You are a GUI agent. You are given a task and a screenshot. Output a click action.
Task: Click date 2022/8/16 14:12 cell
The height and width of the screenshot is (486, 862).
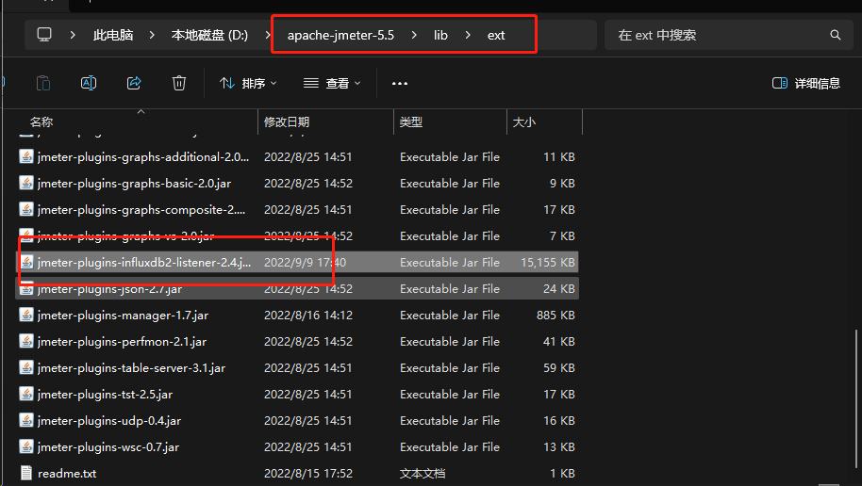click(307, 316)
